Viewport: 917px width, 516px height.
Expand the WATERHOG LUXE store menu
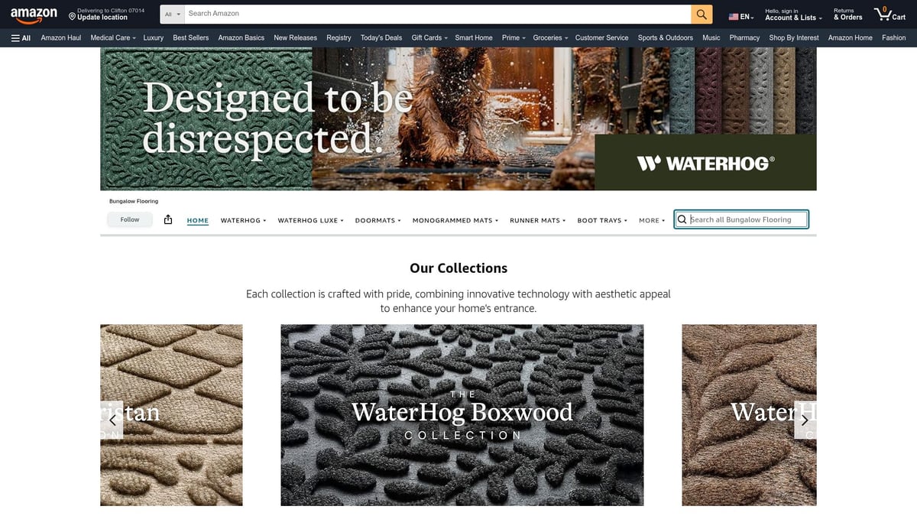coord(310,220)
